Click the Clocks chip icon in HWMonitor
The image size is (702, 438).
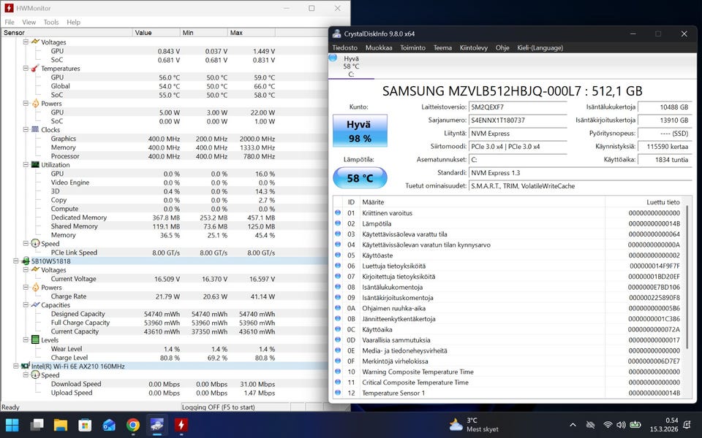click(x=35, y=130)
